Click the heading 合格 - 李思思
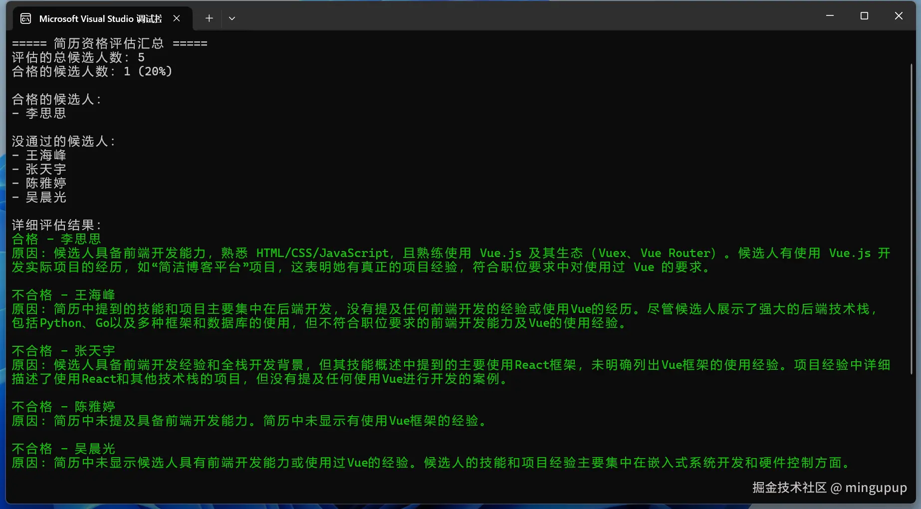Viewport: 921px width, 509px height. coord(56,239)
